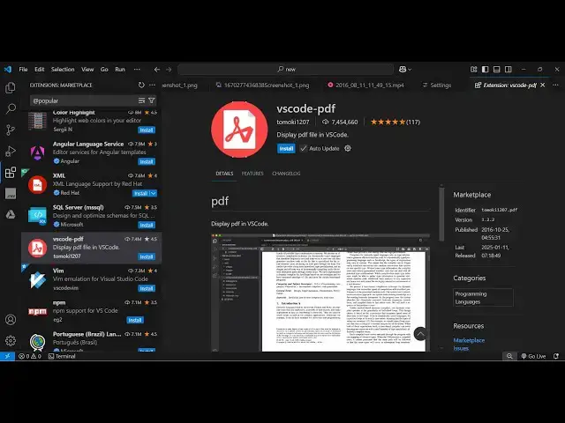Install the npm extension
The height and width of the screenshot is (423, 565).
point(135,320)
